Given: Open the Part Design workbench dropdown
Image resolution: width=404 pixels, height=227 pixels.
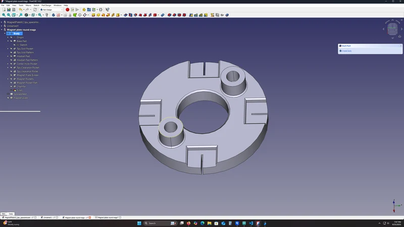Looking at the screenshot, I should click(x=52, y=10).
